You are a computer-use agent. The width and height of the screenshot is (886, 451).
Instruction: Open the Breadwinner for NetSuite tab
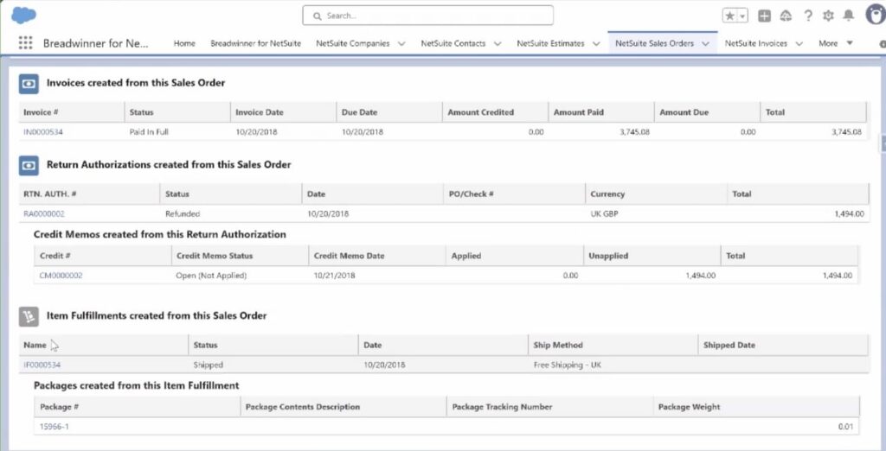(255, 43)
